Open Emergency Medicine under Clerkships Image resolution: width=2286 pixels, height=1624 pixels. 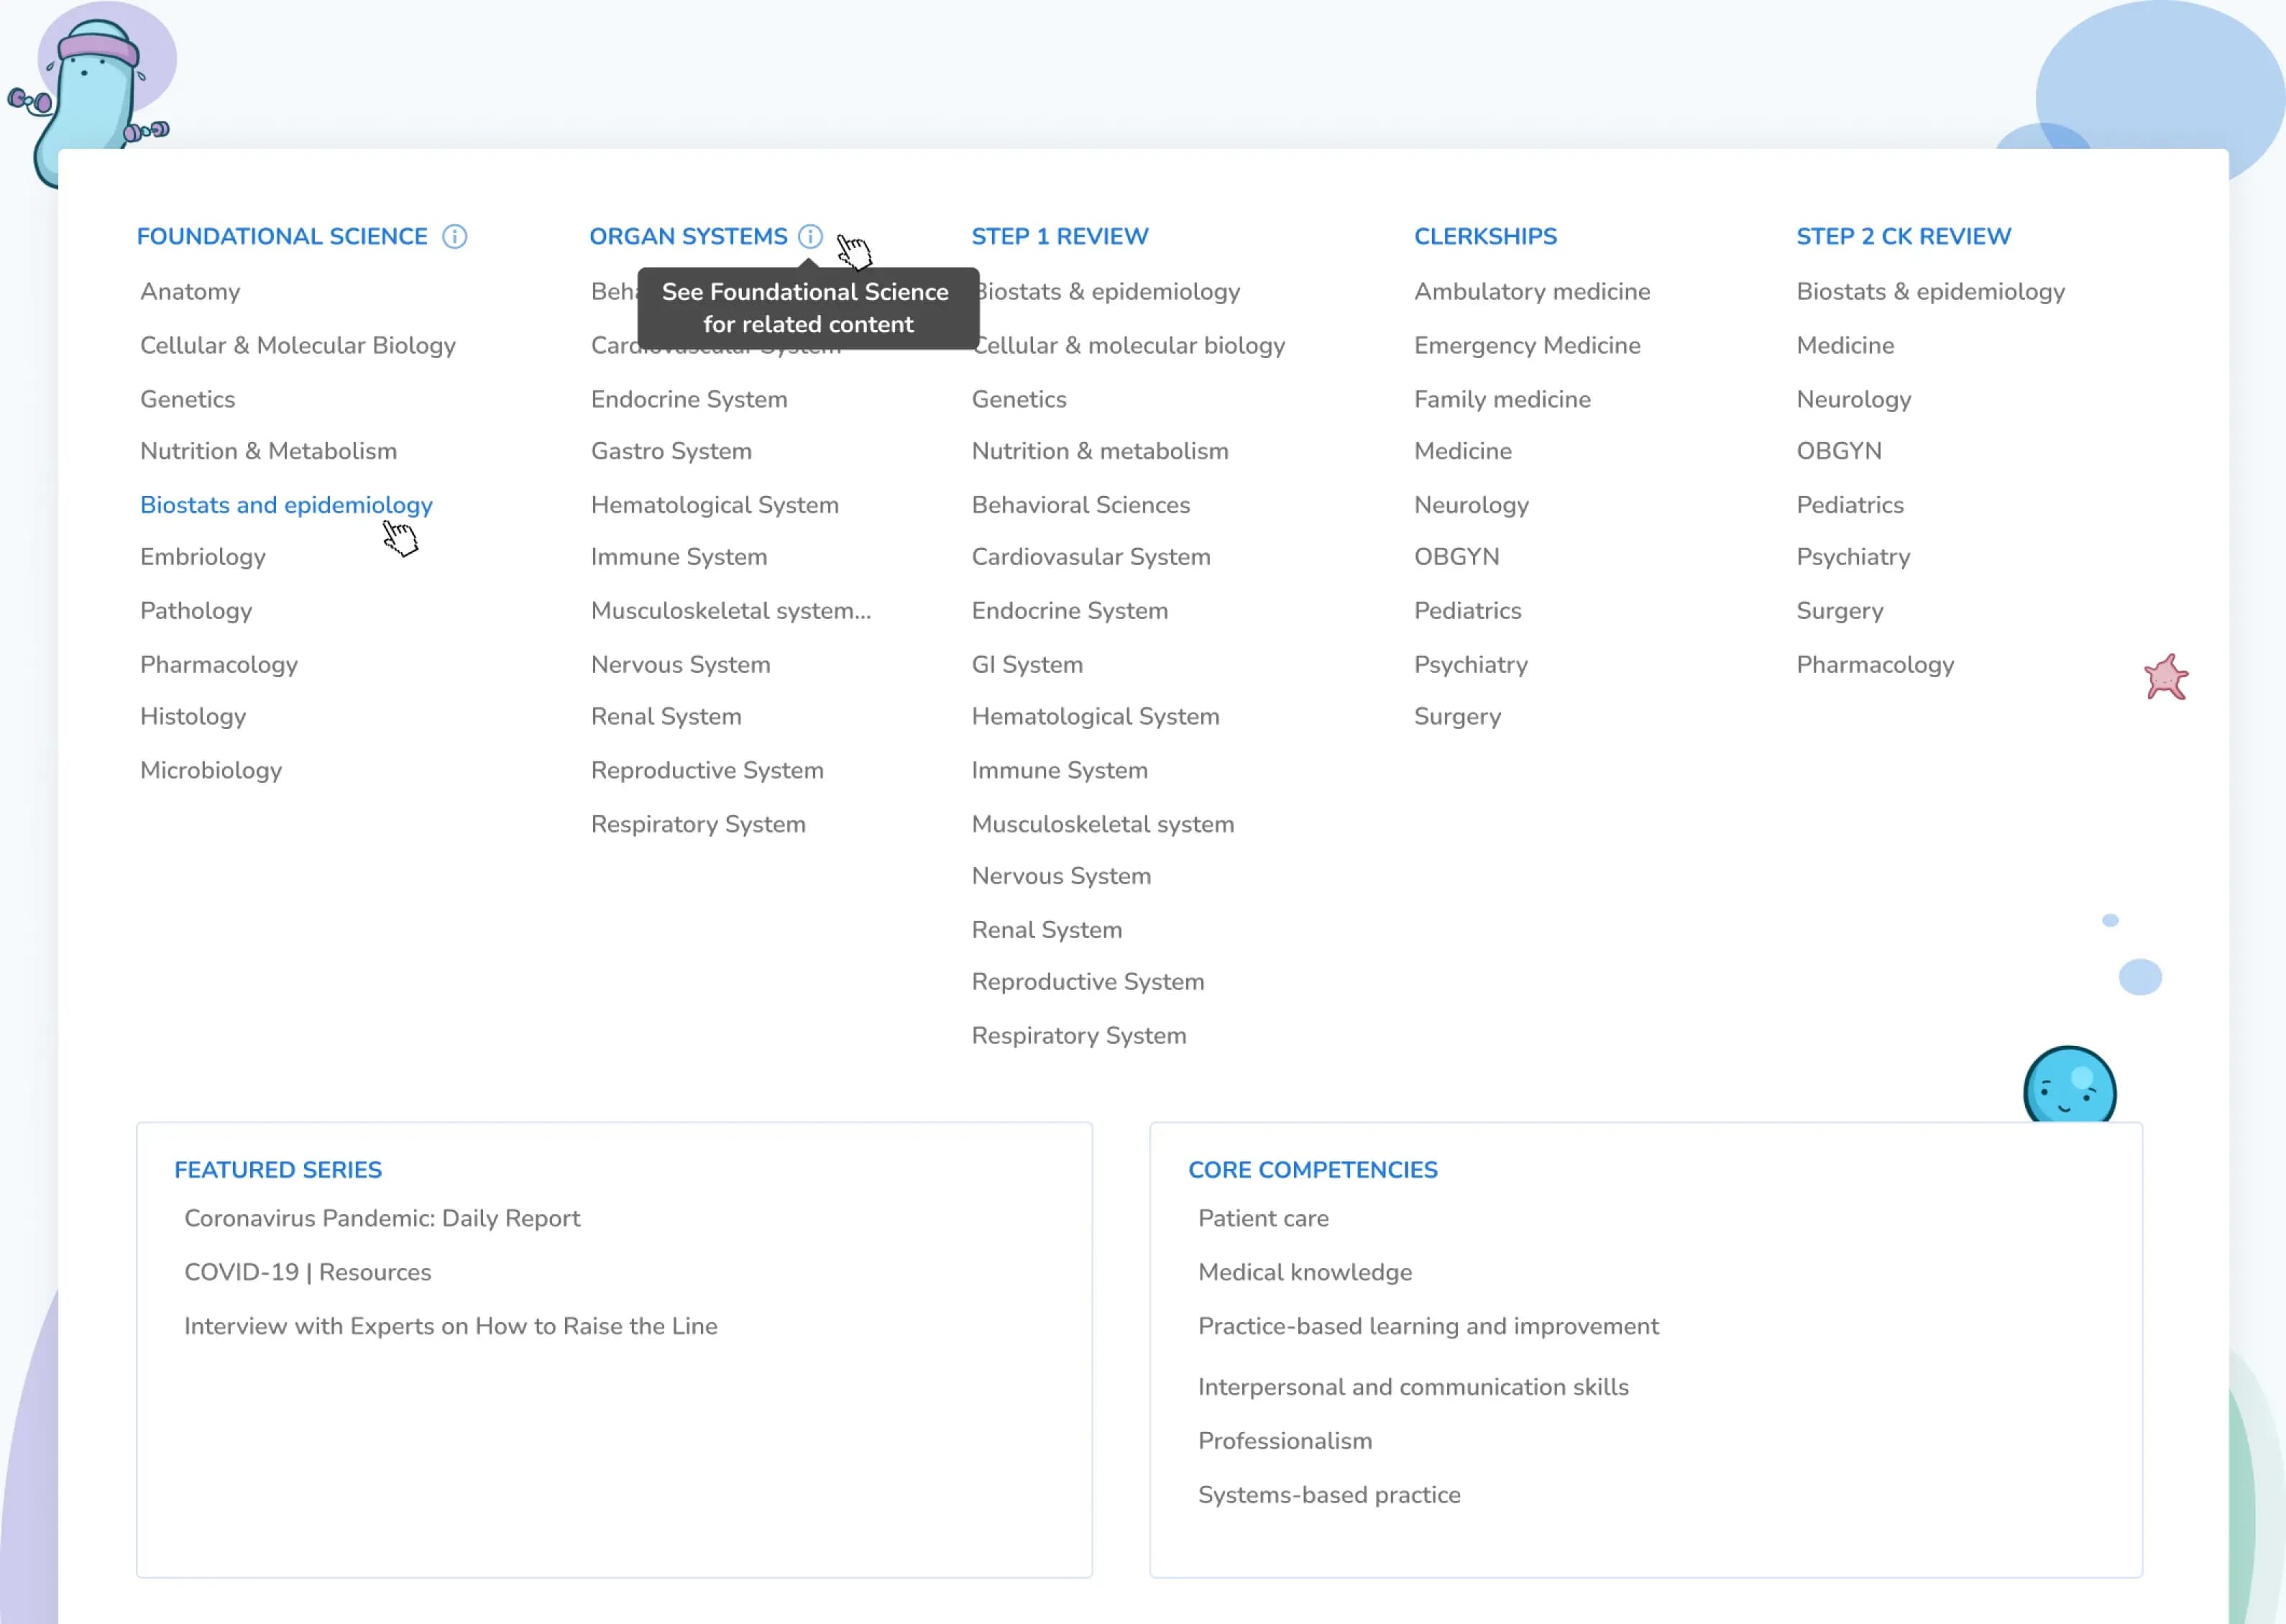tap(1527, 345)
